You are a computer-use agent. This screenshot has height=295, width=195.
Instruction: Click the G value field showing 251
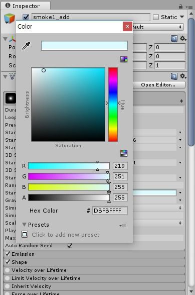click(120, 176)
